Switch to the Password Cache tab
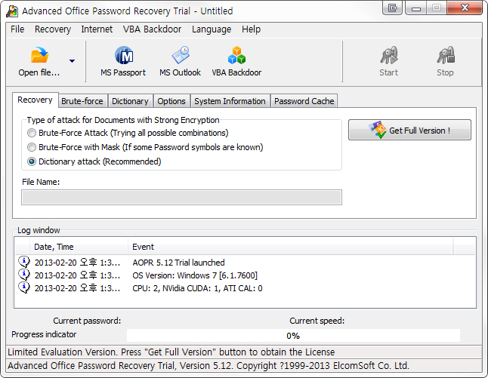This screenshot has height=378, width=488. coord(304,101)
